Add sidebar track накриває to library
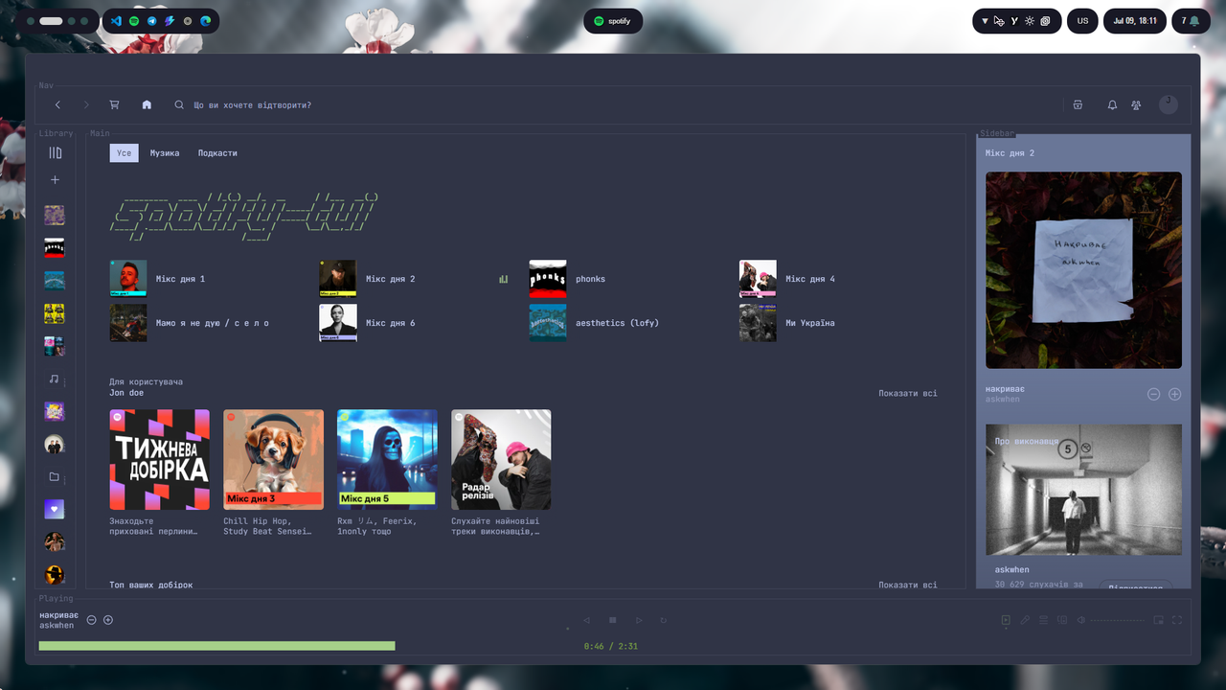1226x690 pixels. [x=1174, y=394]
